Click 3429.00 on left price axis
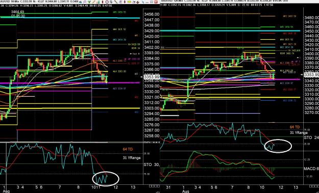Screen dimensions: 319x193 pyautogui.click(x=152, y=31)
